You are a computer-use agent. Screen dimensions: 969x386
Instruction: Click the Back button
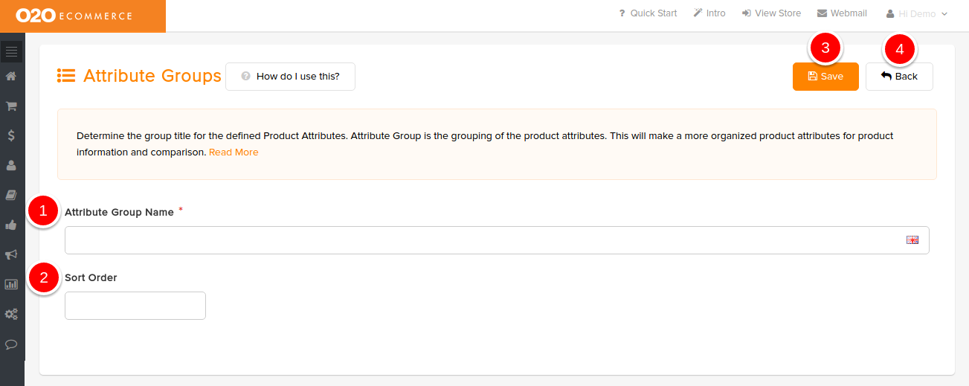point(899,77)
